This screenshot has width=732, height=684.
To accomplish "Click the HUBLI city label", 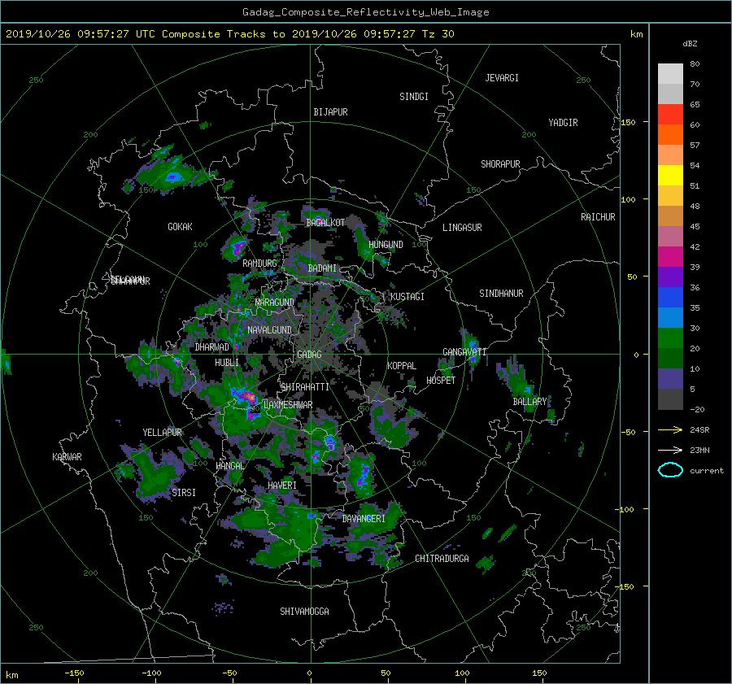I will pos(226,363).
